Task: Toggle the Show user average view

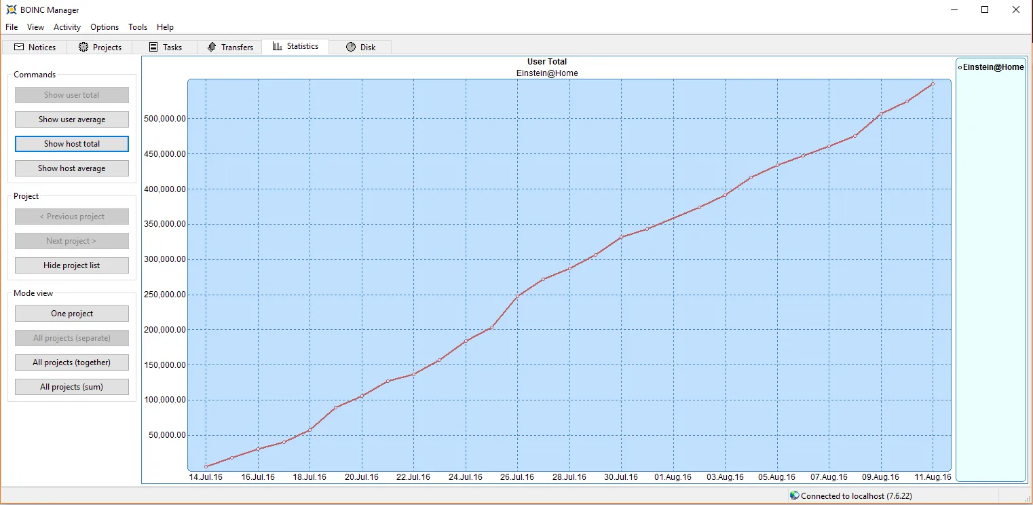Action: pyautogui.click(x=71, y=119)
